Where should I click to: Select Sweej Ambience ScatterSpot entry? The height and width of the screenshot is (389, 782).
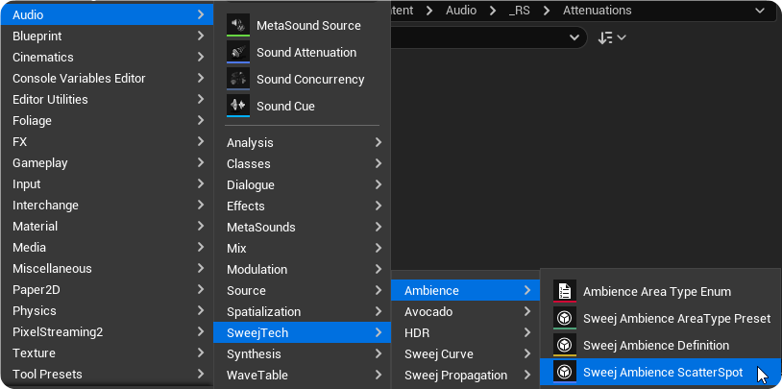[x=660, y=372]
